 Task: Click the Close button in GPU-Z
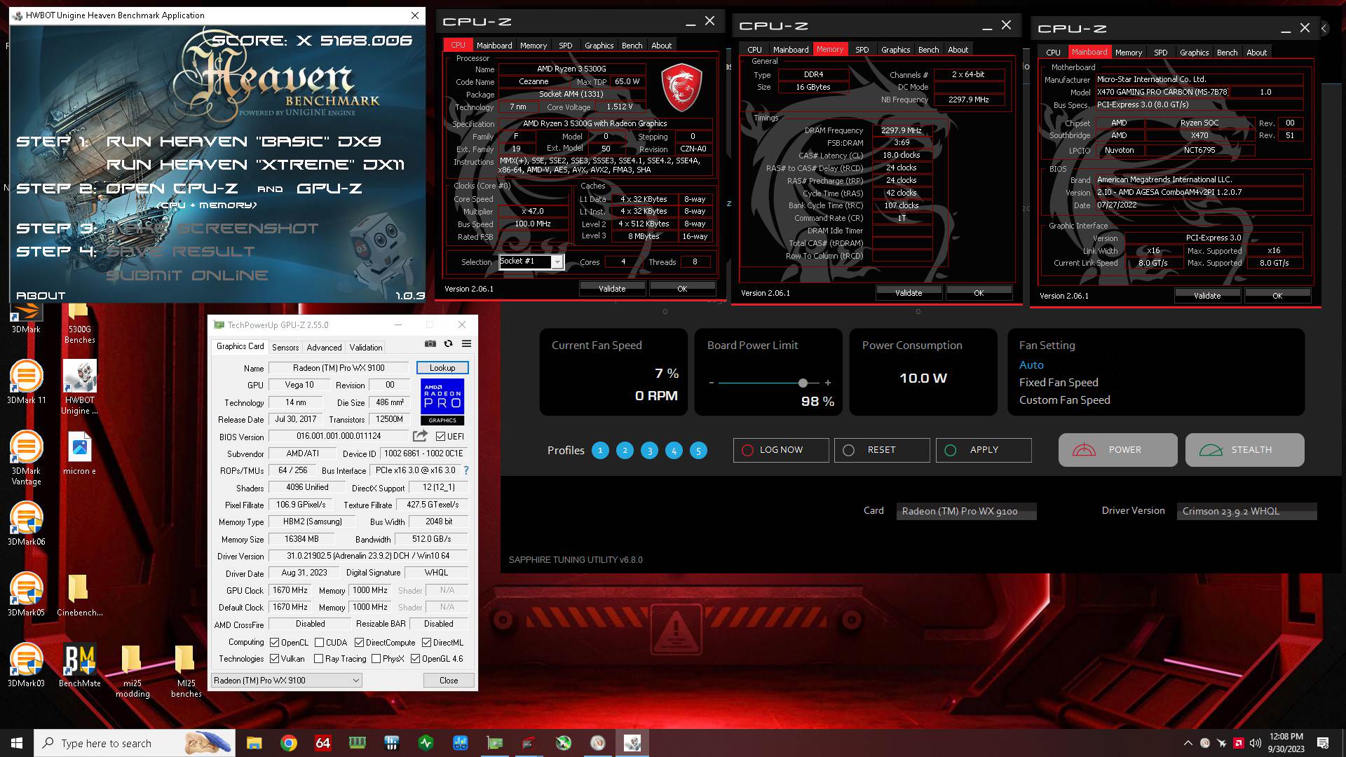tap(449, 681)
